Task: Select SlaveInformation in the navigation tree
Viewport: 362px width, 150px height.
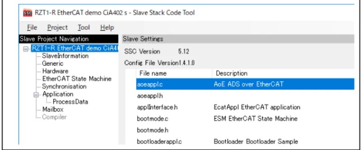Action: click(65, 56)
